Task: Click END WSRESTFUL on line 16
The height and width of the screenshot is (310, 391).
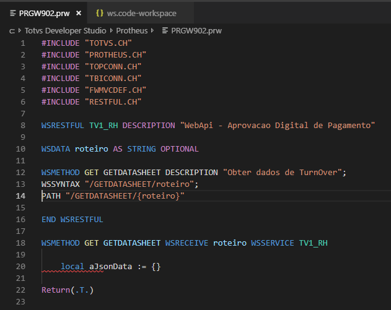Action: click(72, 220)
